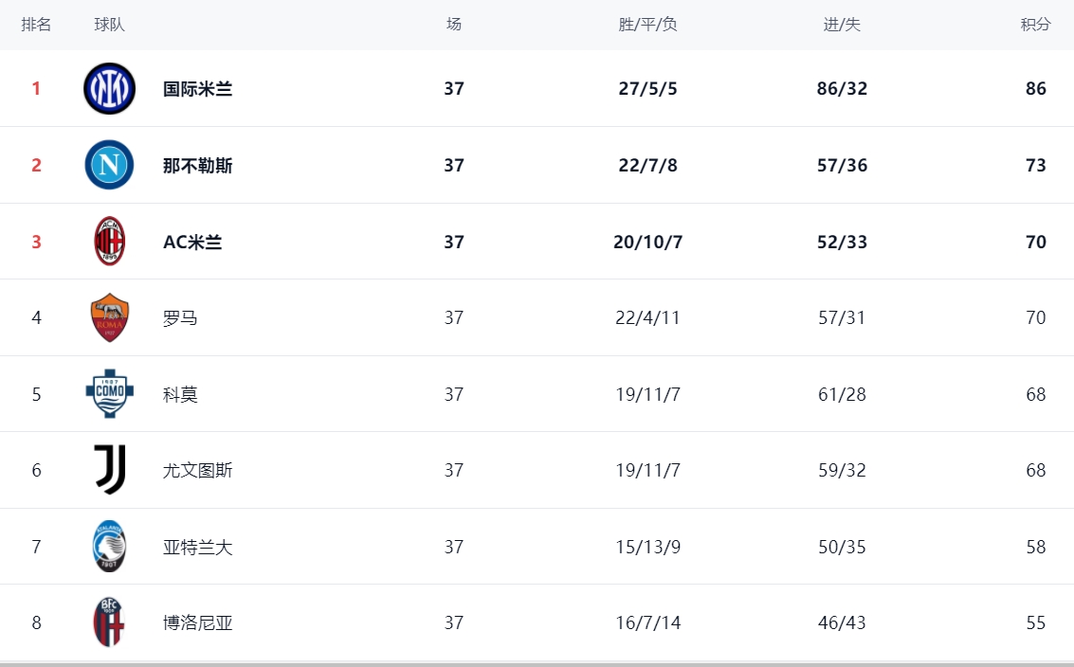Open the AC Milan crest
This screenshot has width=1074, height=667.
pyautogui.click(x=110, y=241)
